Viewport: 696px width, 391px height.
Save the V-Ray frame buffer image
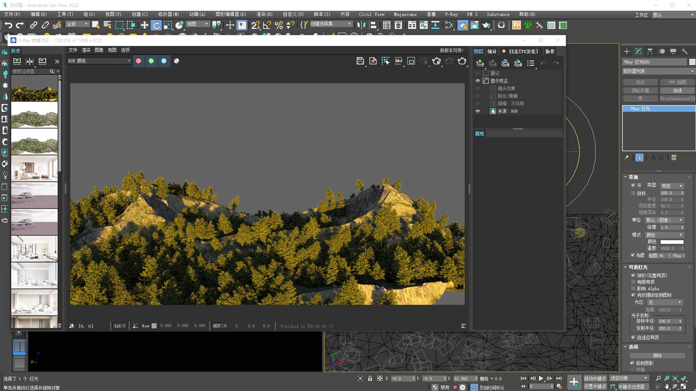pos(360,61)
